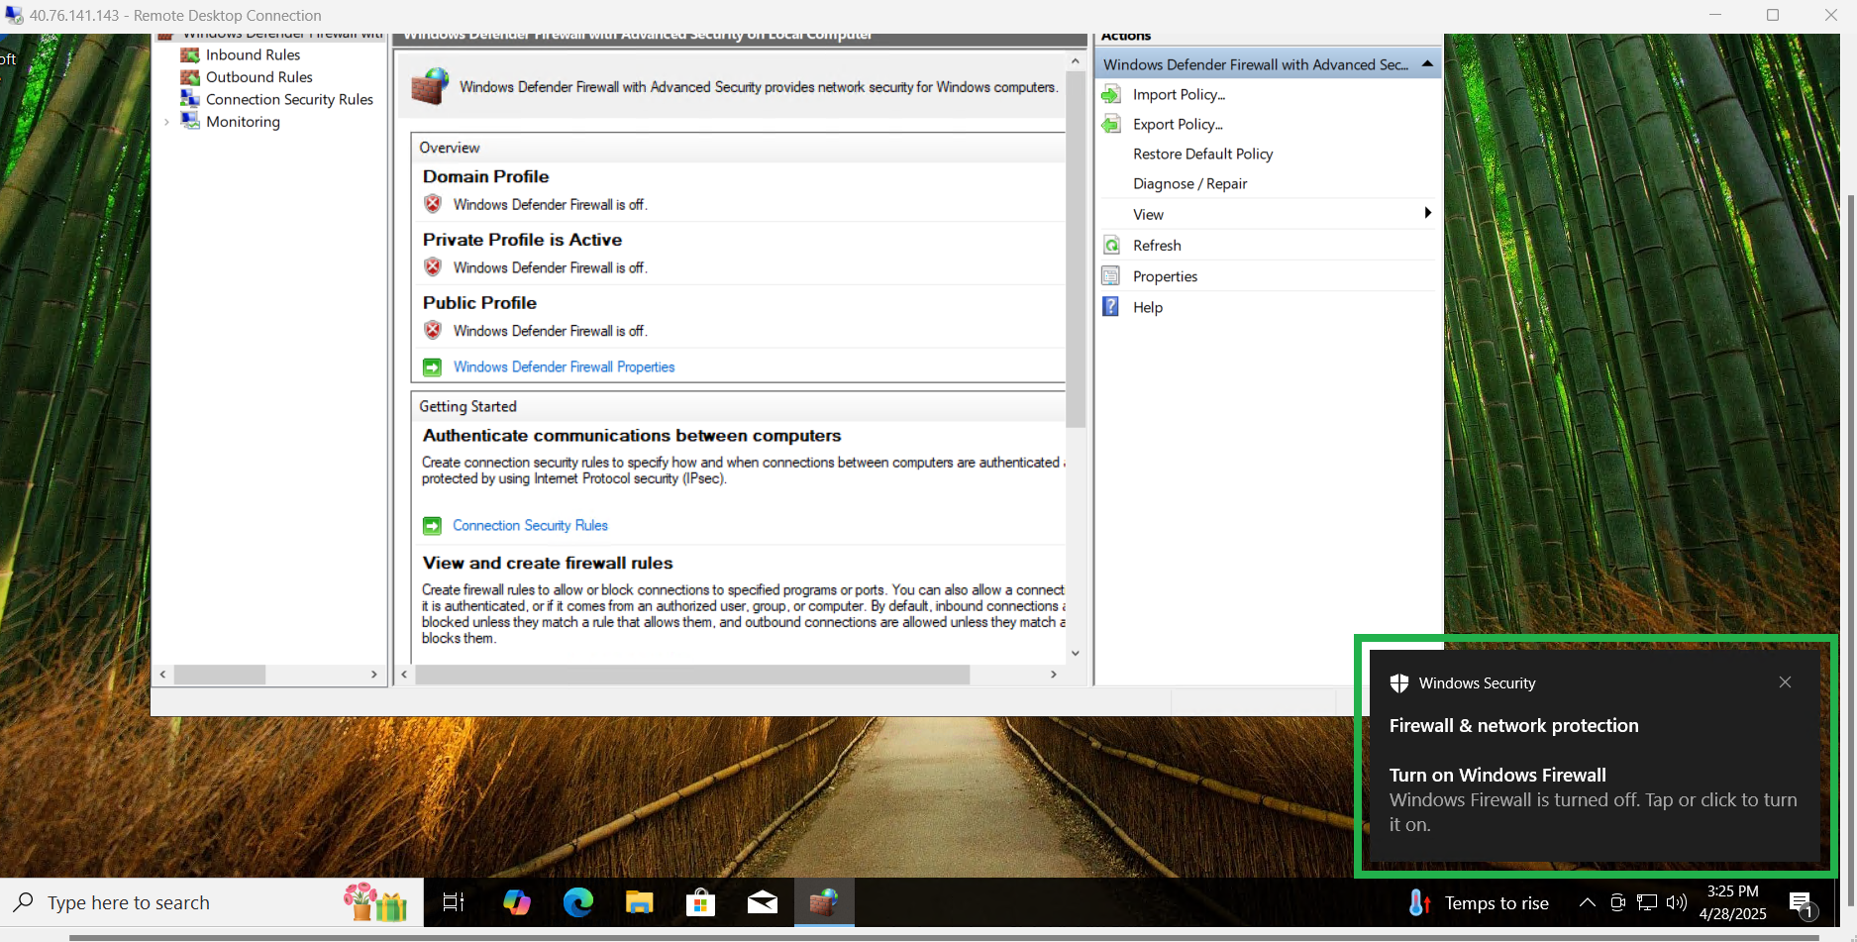This screenshot has height=942, width=1857.
Task: Click the Public Profile red shield icon
Action: 433,331
